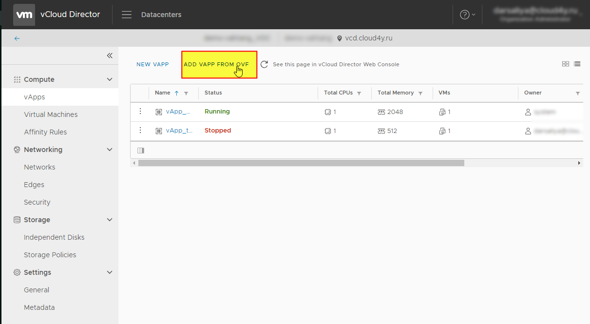This screenshot has width=590, height=324.
Task: Open the hamburger main menu
Action: pyautogui.click(x=127, y=15)
